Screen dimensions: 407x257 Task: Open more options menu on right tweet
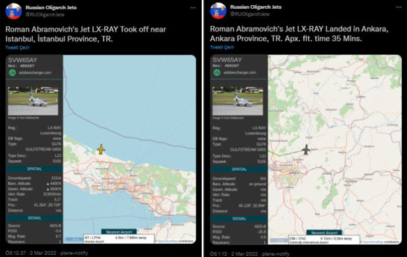coord(396,8)
